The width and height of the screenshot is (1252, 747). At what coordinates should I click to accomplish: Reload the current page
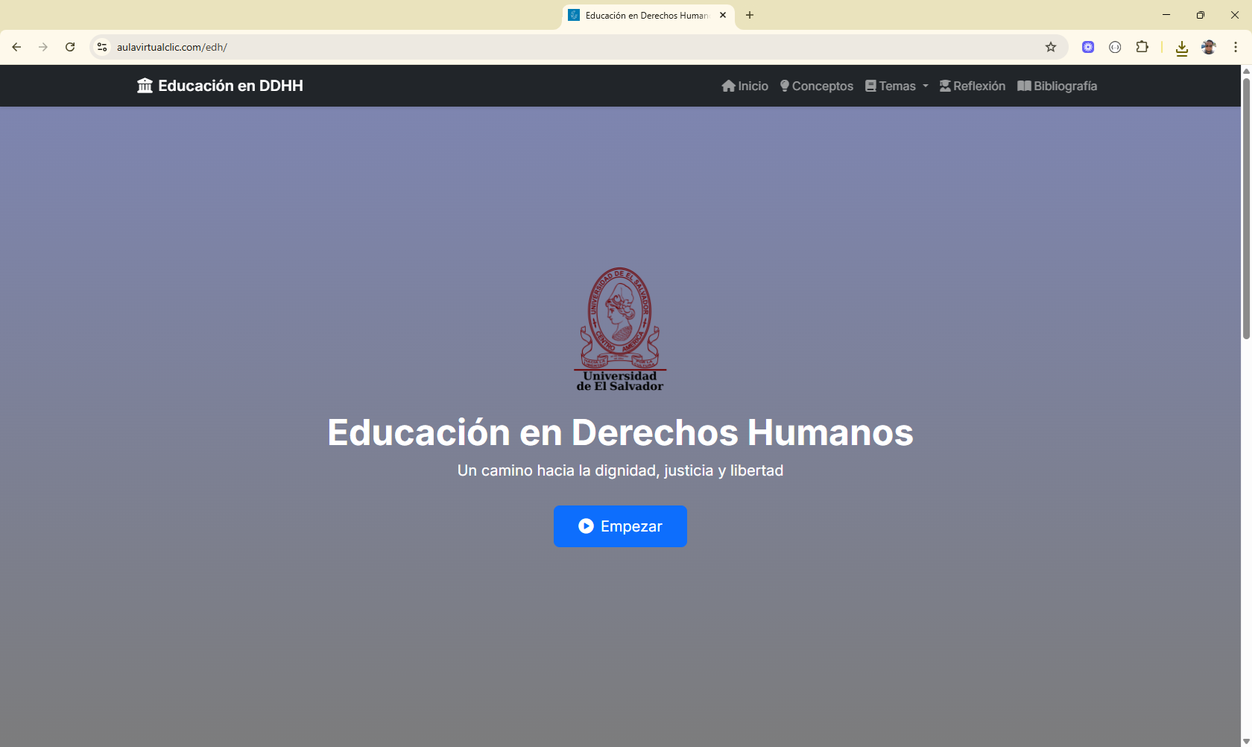pyautogui.click(x=70, y=46)
